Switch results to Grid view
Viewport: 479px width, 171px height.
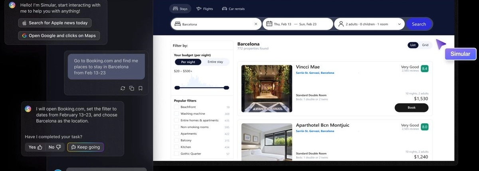click(425, 45)
